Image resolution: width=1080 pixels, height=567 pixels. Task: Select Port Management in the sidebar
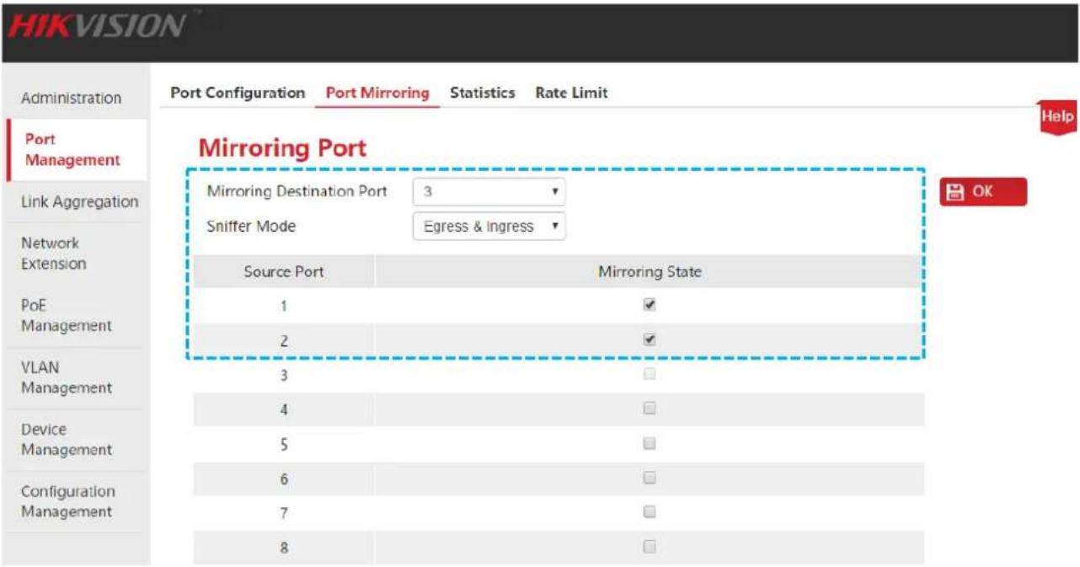[x=76, y=150]
